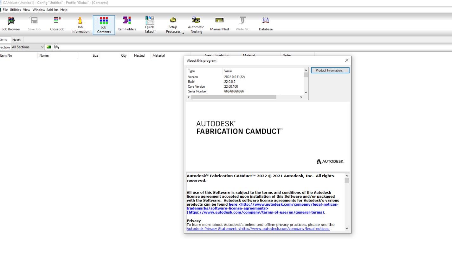Viewport: 452px width, 261px height.
Task: Open the File menu
Action: tap(5, 10)
